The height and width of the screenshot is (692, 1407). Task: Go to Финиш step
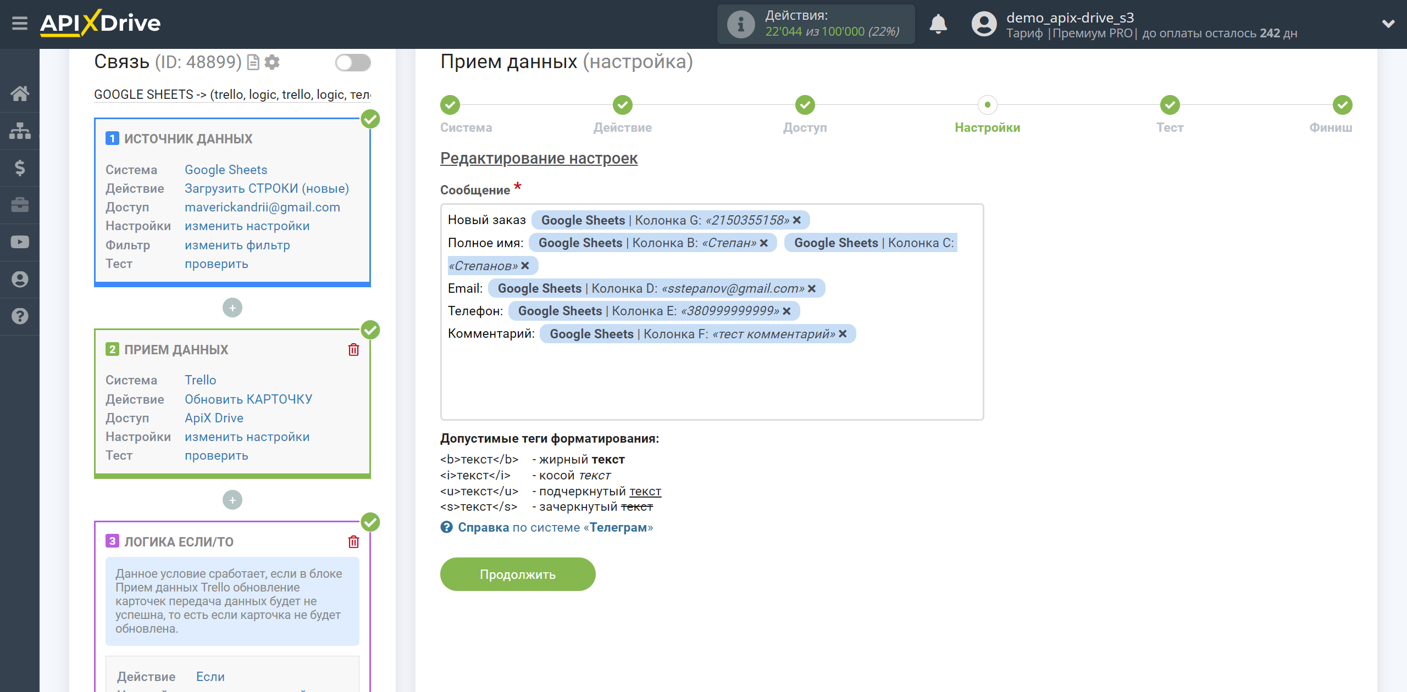pos(1343,105)
